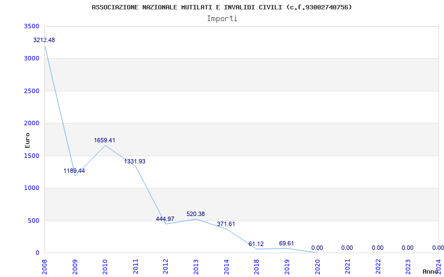Click the 2000 y-axis tick label
Screen dimensions: 444x277
[x=32, y=124]
